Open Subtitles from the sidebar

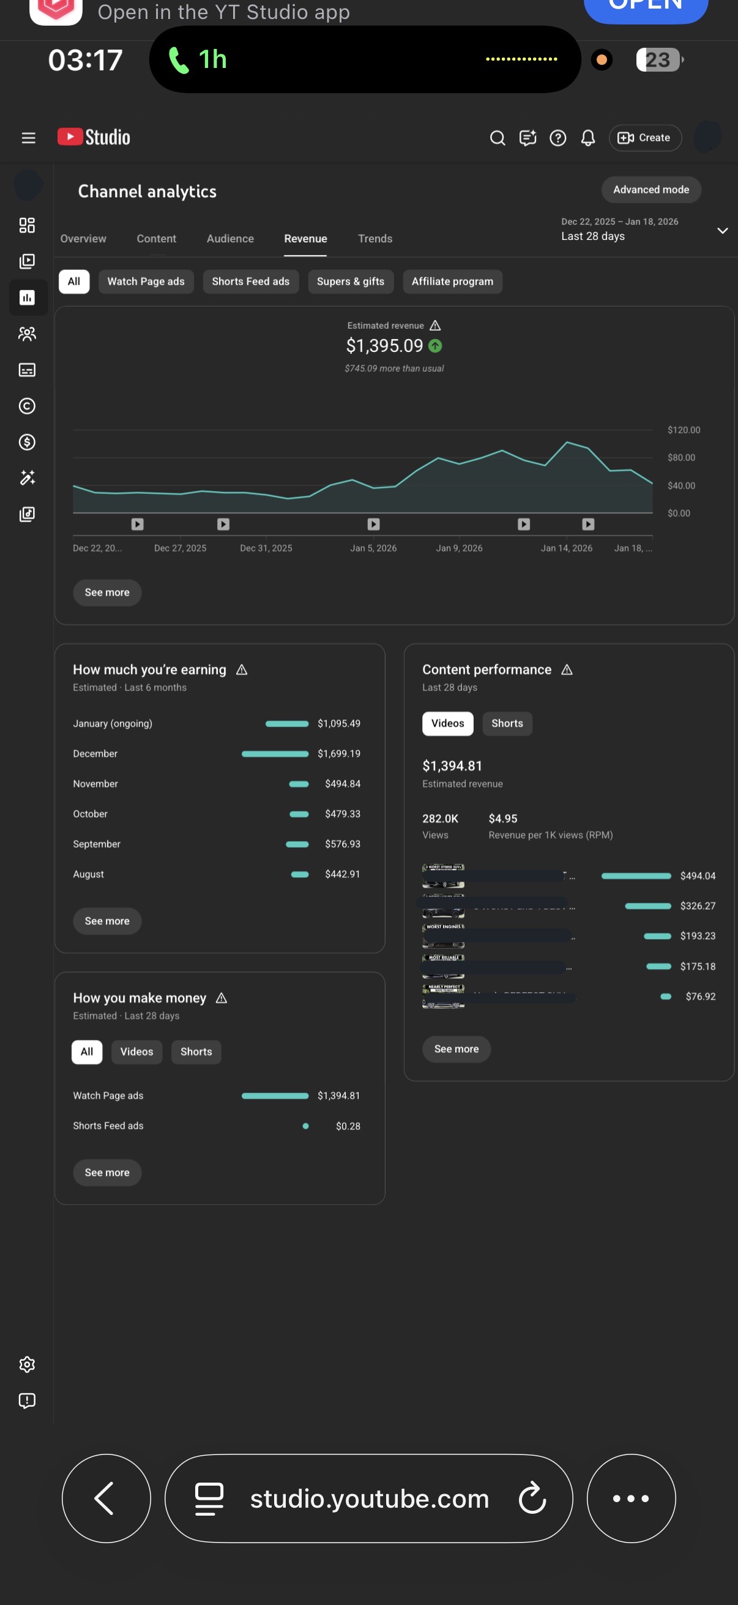[x=27, y=370]
